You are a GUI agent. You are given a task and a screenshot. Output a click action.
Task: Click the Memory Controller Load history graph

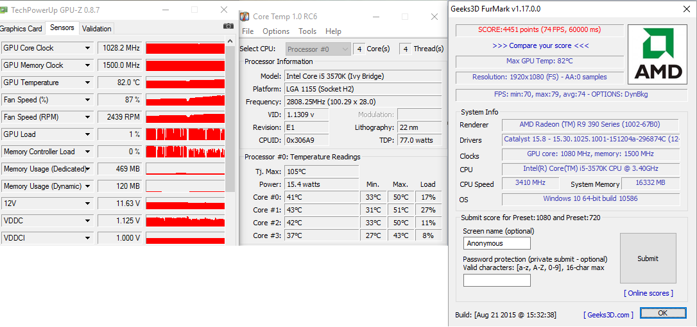185,152
